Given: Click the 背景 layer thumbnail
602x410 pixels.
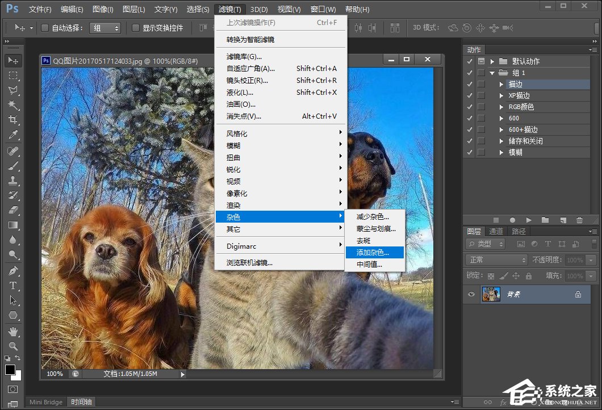Looking at the screenshot, I should click(491, 294).
